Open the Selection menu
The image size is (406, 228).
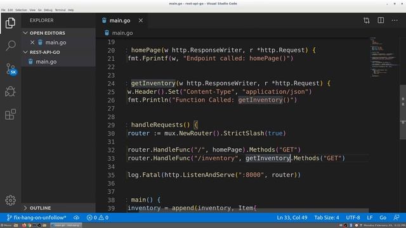pos(21,10)
